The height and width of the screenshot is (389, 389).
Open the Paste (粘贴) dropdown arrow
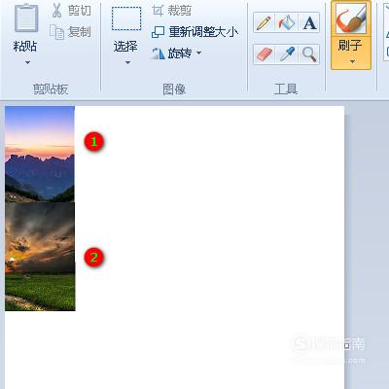click(x=27, y=62)
